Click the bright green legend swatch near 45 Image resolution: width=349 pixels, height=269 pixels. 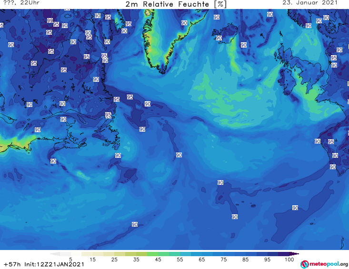(x=152, y=254)
